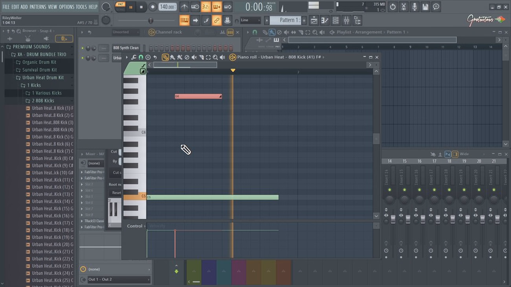Click the speech bubble hint icon in toolbar
This screenshot has height=287, width=511.
[x=436, y=7]
